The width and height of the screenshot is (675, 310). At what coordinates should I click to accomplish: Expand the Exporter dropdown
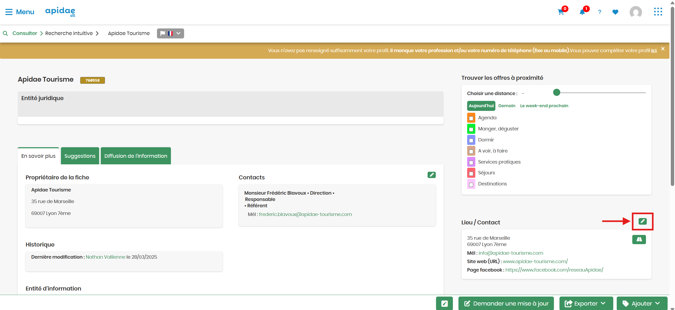click(586, 303)
